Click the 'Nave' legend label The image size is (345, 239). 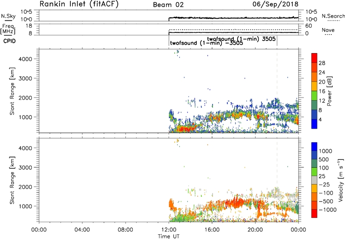(x=328, y=30)
